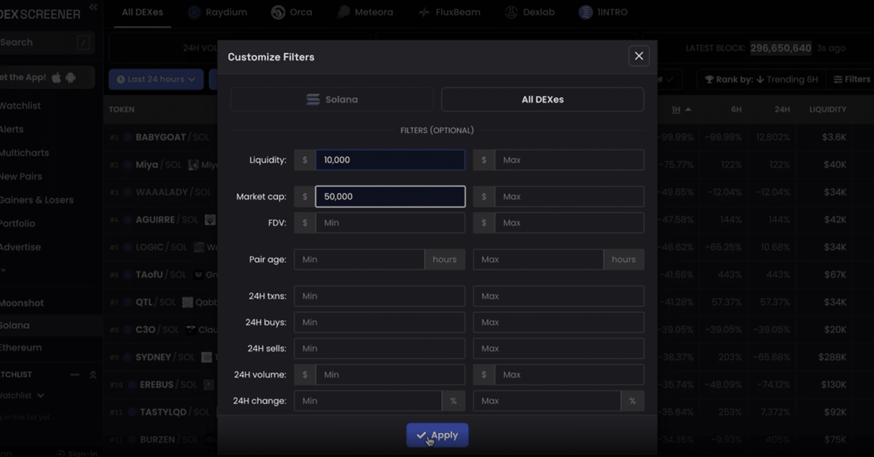Switch to the FluxBeam tab
Screen dimensions: 874x457
(x=450, y=12)
